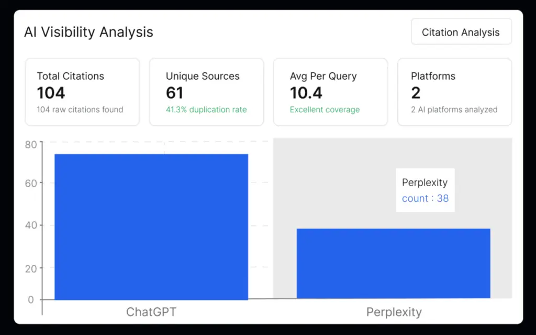Click the 10.4 Avg Per Query value

tap(306, 93)
